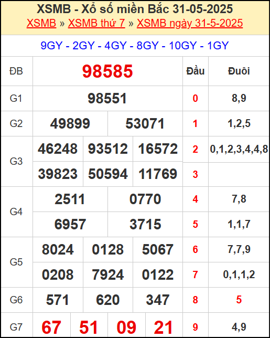The width and height of the screenshot is (270, 338).
Task: Select G2 number 53071
Action: (x=145, y=124)
